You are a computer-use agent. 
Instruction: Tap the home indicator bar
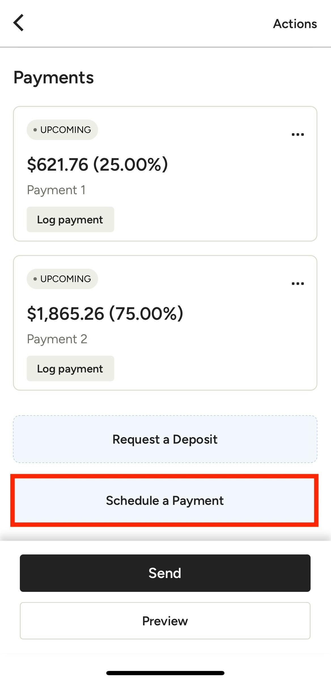click(165, 673)
